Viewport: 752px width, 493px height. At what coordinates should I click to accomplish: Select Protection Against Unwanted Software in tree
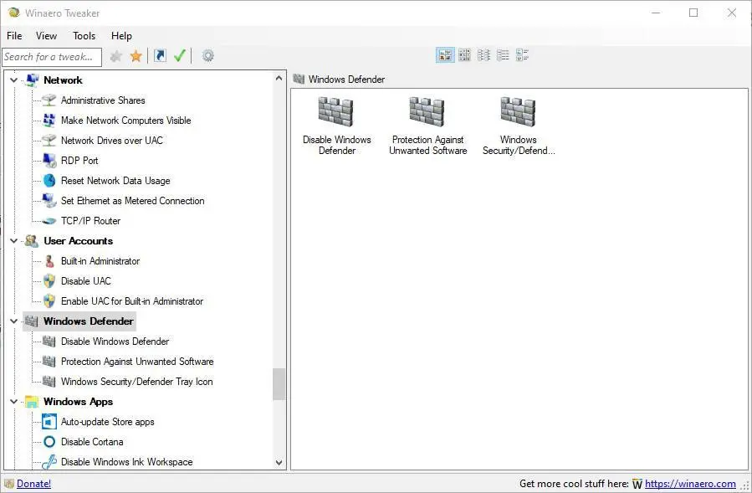(x=137, y=362)
